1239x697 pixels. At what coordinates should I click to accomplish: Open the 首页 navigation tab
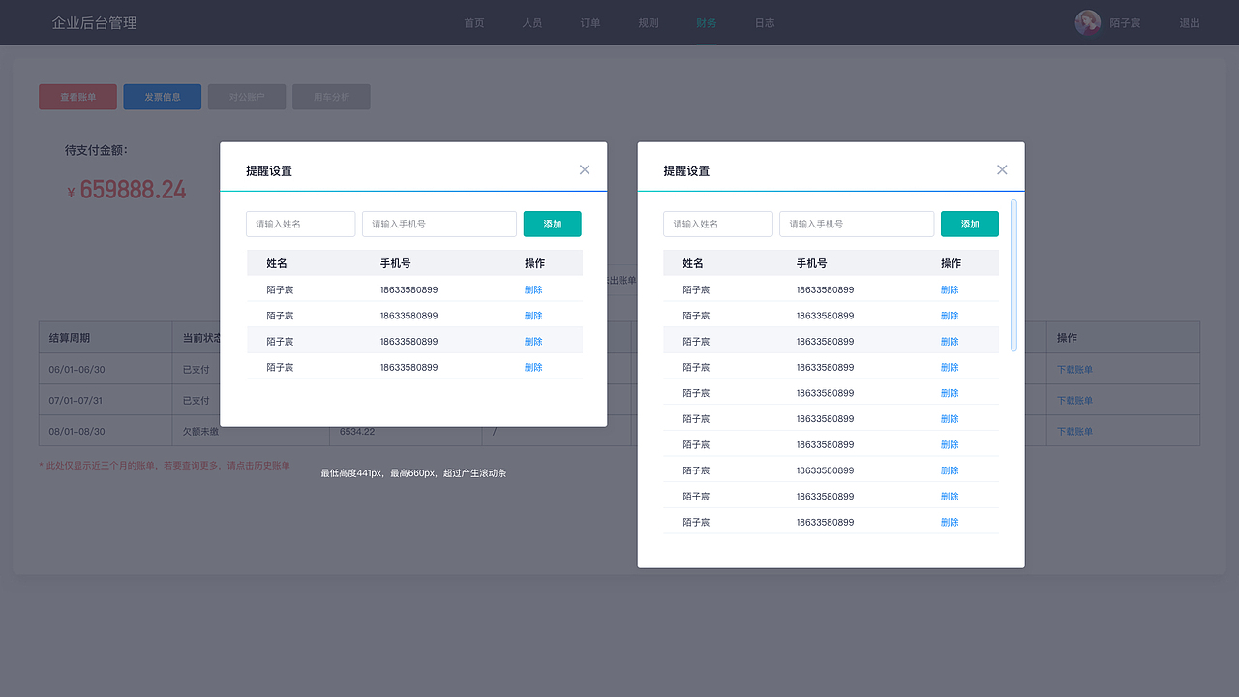tap(474, 23)
